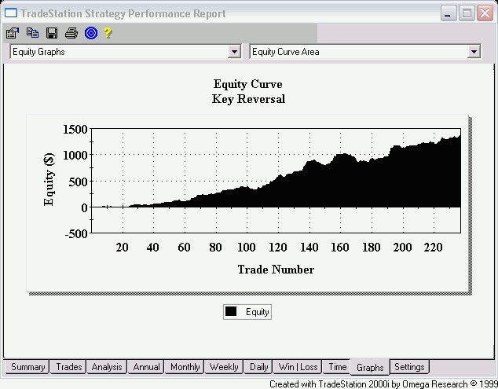Image resolution: width=498 pixels, height=389 pixels.
Task: Go to the Analysis tab
Action: [x=107, y=367]
